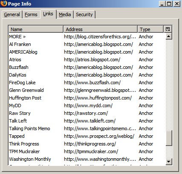Select the AMERICAblog row
This screenshot has height=174, width=182.
tap(87, 52)
